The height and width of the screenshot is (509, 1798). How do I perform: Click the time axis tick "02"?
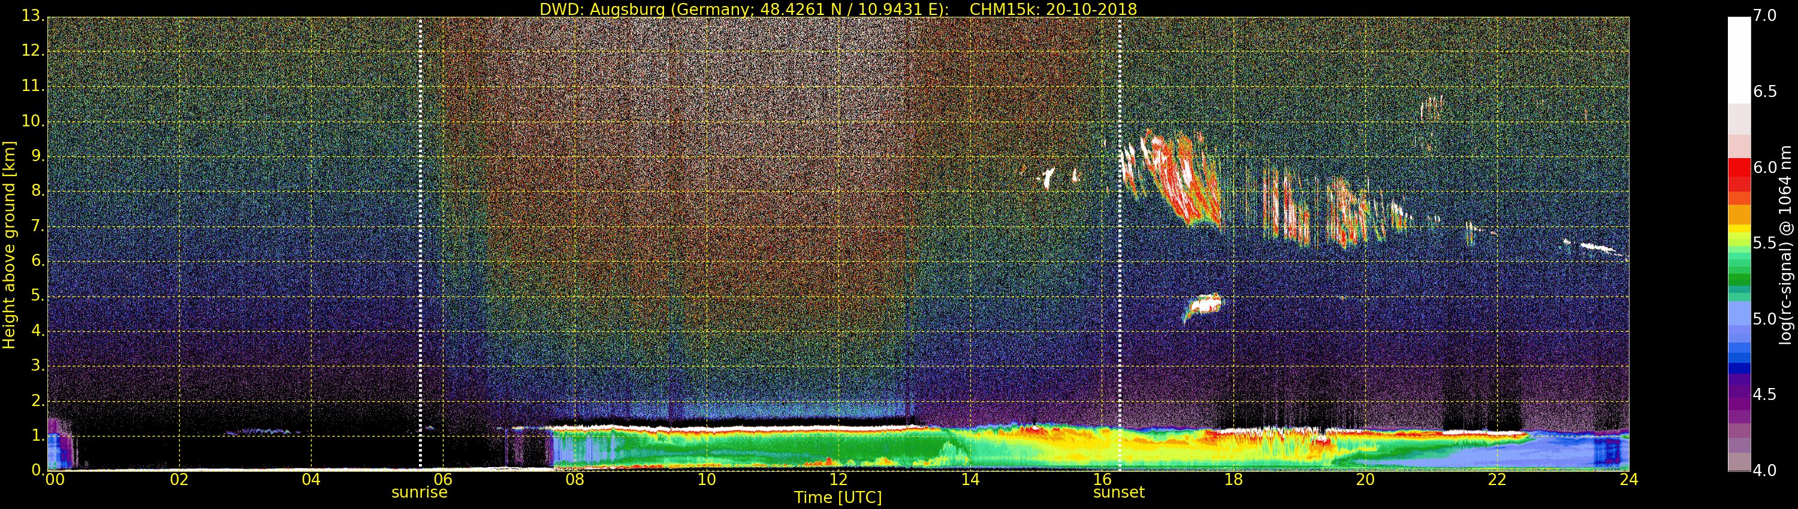[x=179, y=480]
